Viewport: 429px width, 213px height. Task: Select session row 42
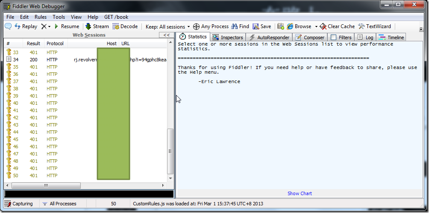[x=85, y=118]
